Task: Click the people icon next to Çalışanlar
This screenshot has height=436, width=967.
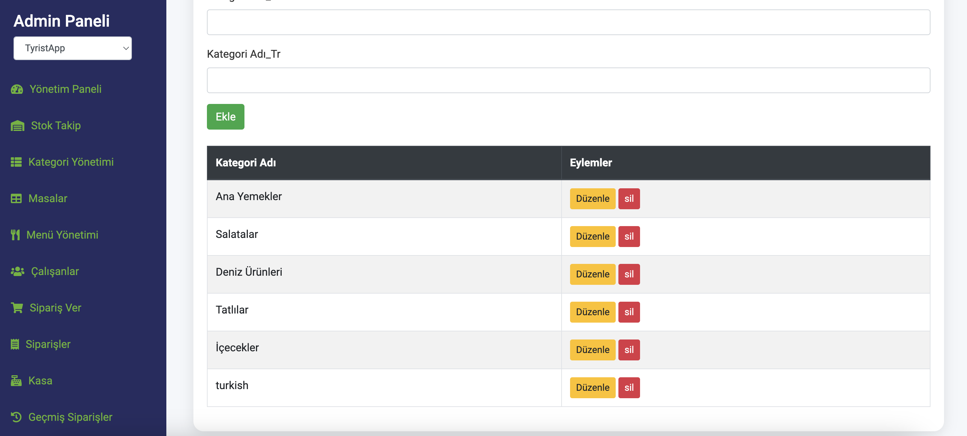Action: coord(17,271)
